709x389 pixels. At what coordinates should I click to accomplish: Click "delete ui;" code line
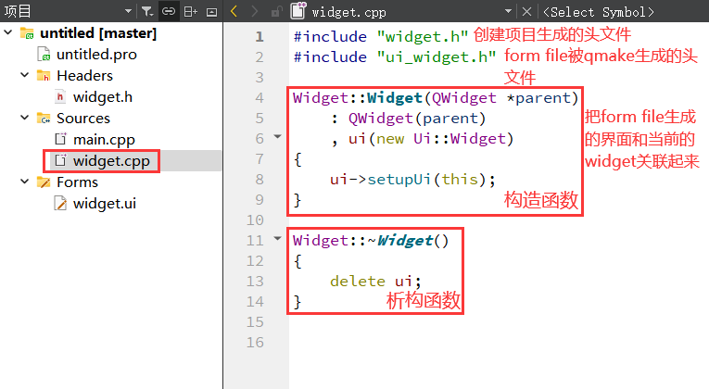375,281
